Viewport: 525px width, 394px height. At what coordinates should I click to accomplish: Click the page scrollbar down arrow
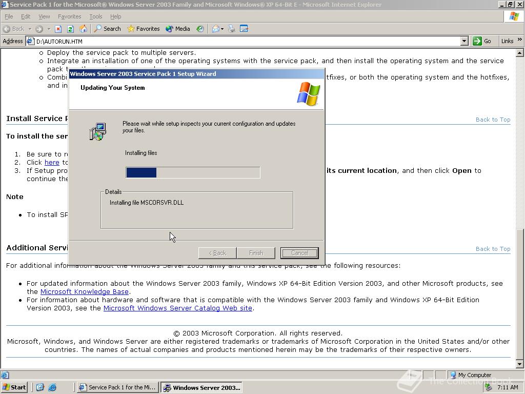click(x=520, y=364)
